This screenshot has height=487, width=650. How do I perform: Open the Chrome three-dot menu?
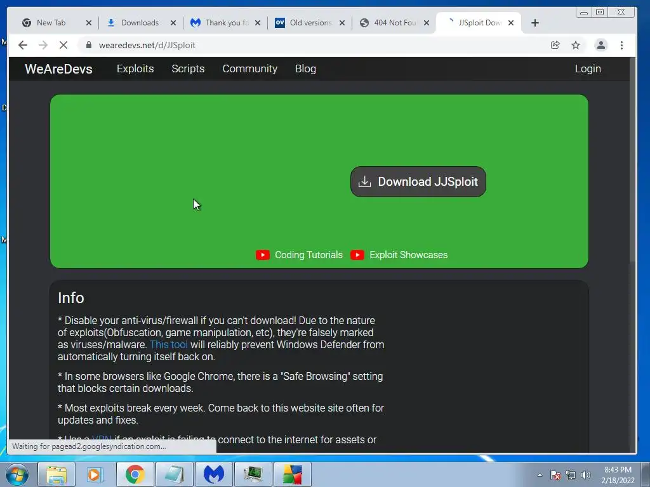click(621, 45)
